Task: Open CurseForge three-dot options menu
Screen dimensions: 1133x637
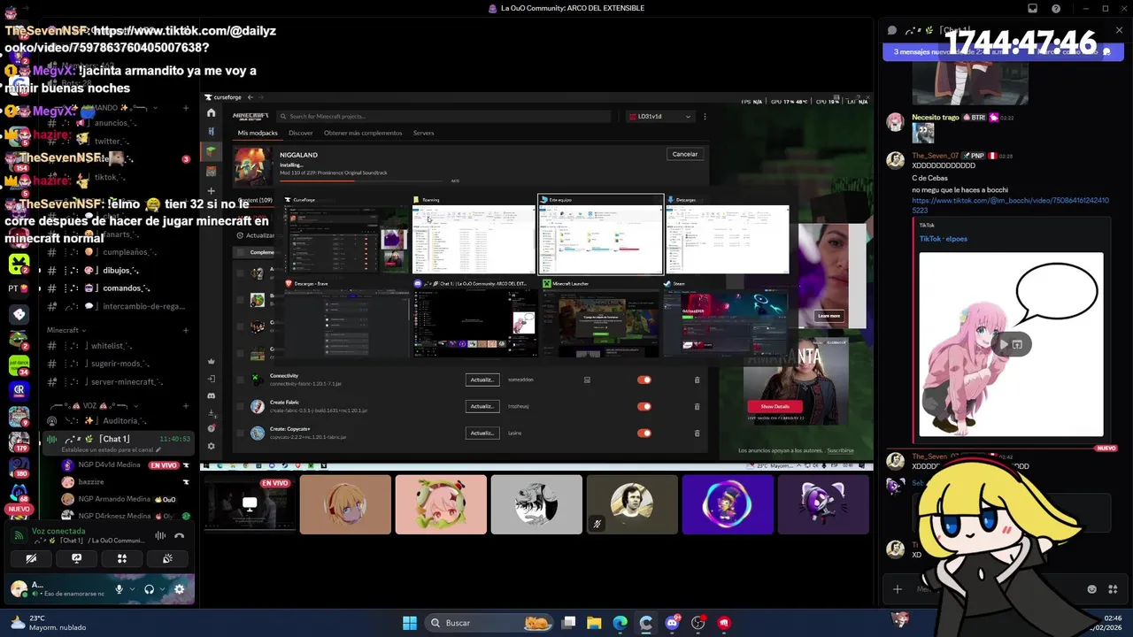Action: (705, 116)
